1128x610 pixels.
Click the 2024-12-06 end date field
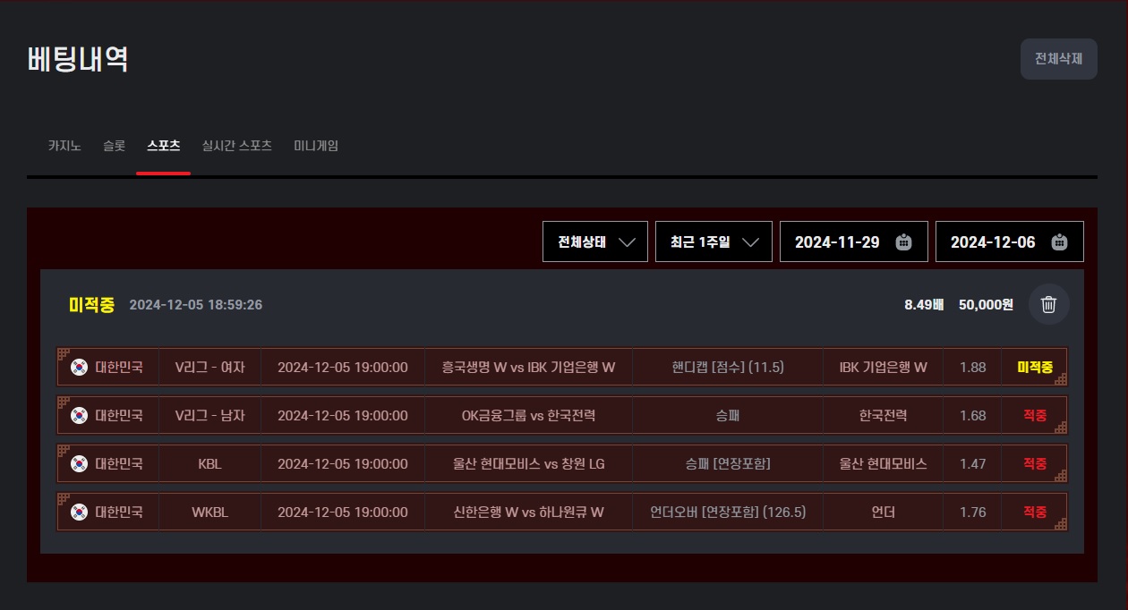[x=1010, y=241]
